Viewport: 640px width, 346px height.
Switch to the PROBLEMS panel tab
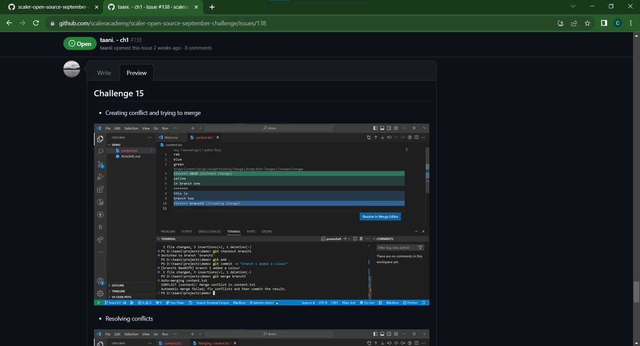(x=168, y=232)
